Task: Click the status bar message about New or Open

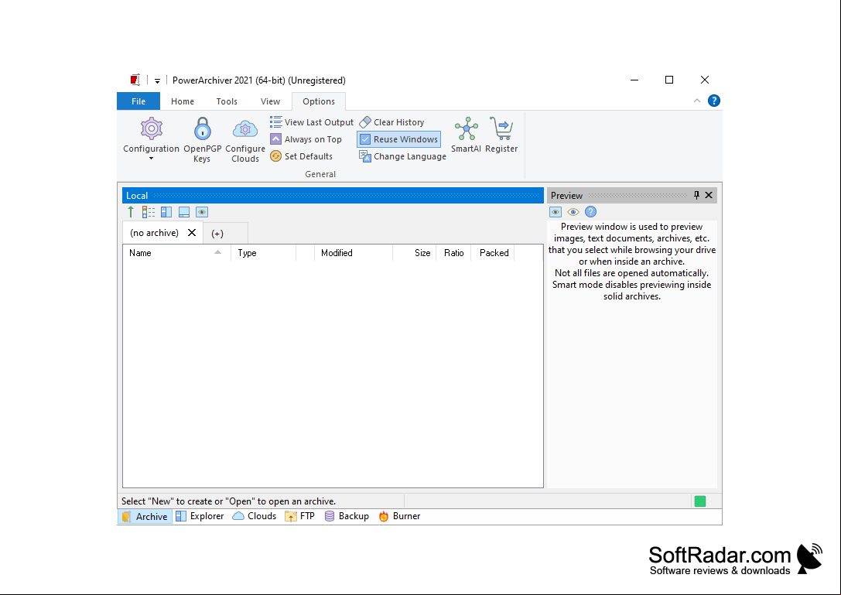Action: pyautogui.click(x=228, y=501)
